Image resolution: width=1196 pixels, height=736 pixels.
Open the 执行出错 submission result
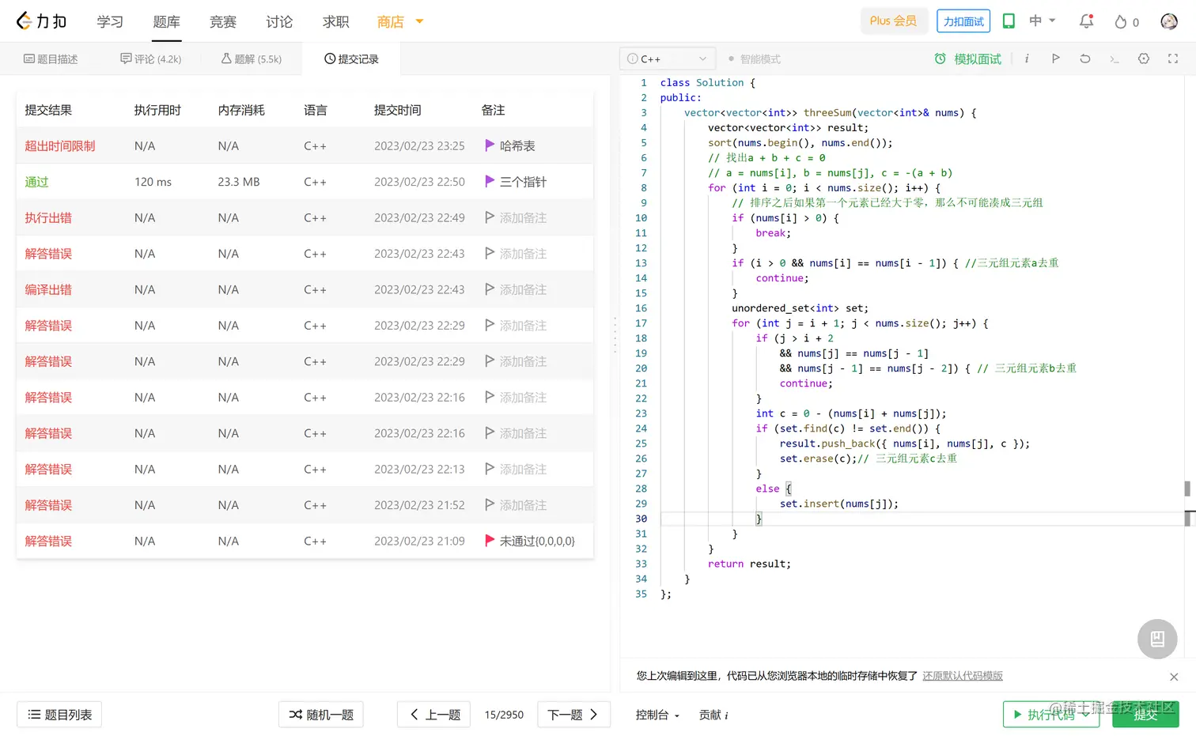[x=48, y=217]
